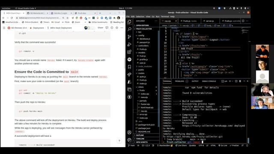
Task: Open the Deployment breadcrumb in Notion
Action: coord(37,28)
